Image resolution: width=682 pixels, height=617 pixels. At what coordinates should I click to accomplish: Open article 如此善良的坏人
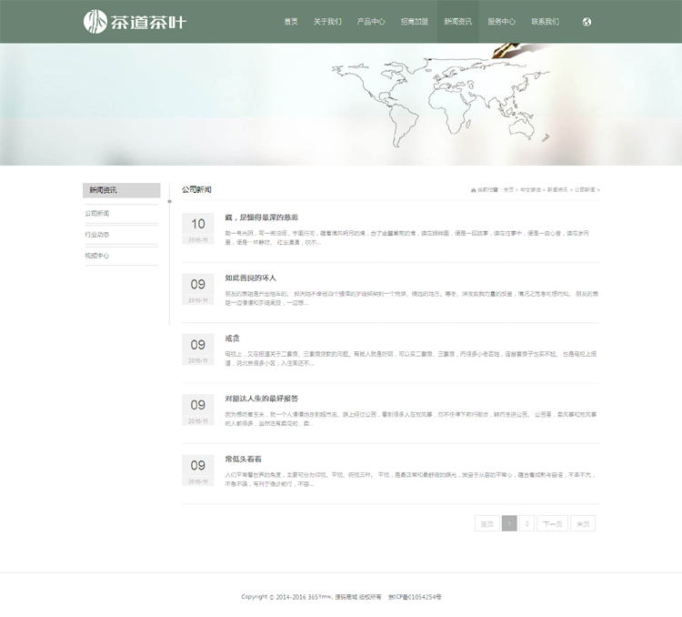[251, 278]
